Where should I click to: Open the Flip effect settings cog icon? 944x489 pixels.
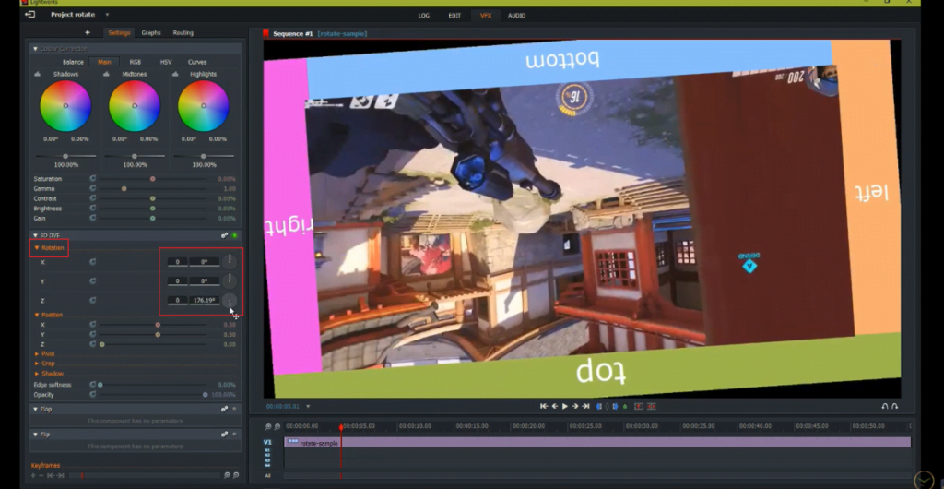pos(225,435)
